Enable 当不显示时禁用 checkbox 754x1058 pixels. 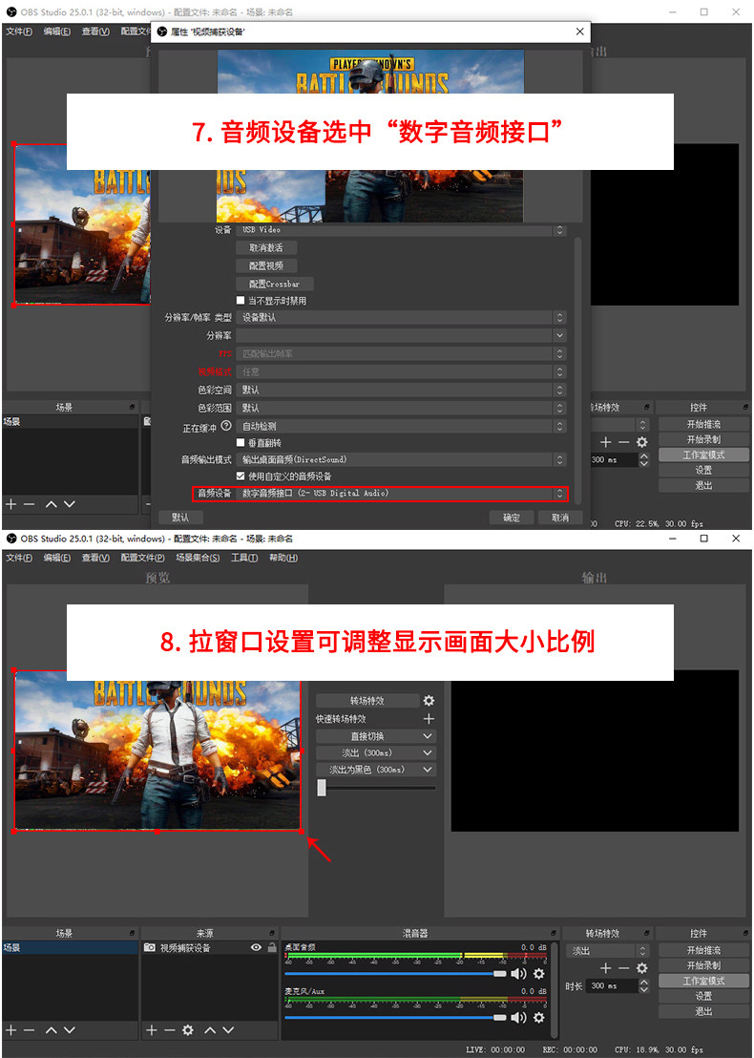[x=241, y=300]
